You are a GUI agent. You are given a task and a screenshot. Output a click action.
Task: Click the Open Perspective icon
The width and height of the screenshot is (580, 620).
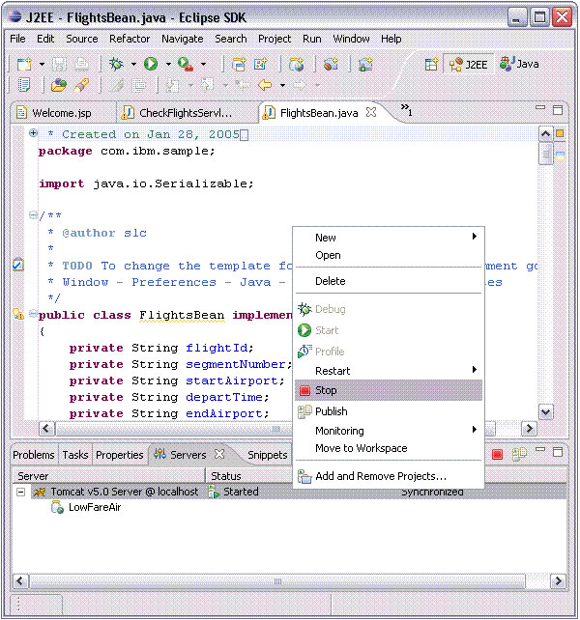click(x=431, y=64)
